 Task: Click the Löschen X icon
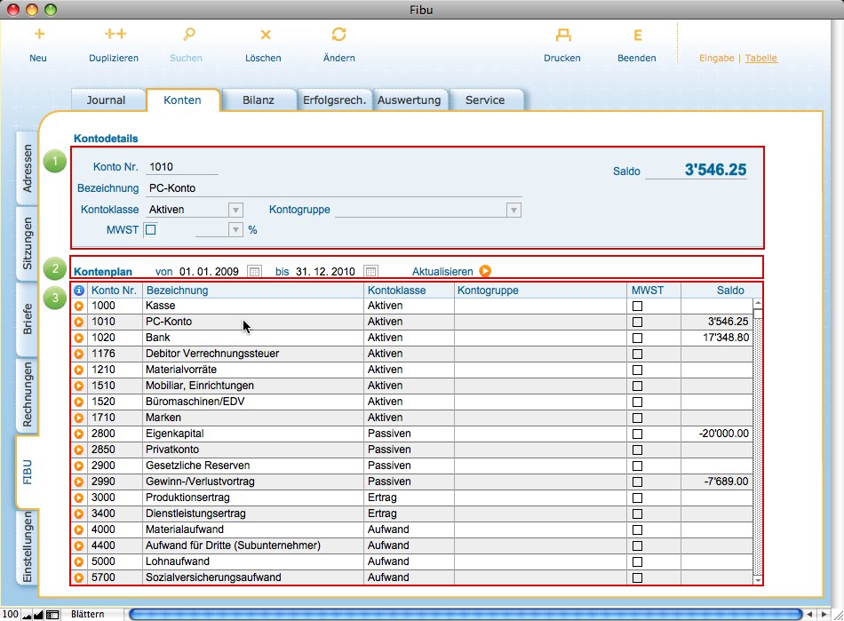pyautogui.click(x=266, y=35)
